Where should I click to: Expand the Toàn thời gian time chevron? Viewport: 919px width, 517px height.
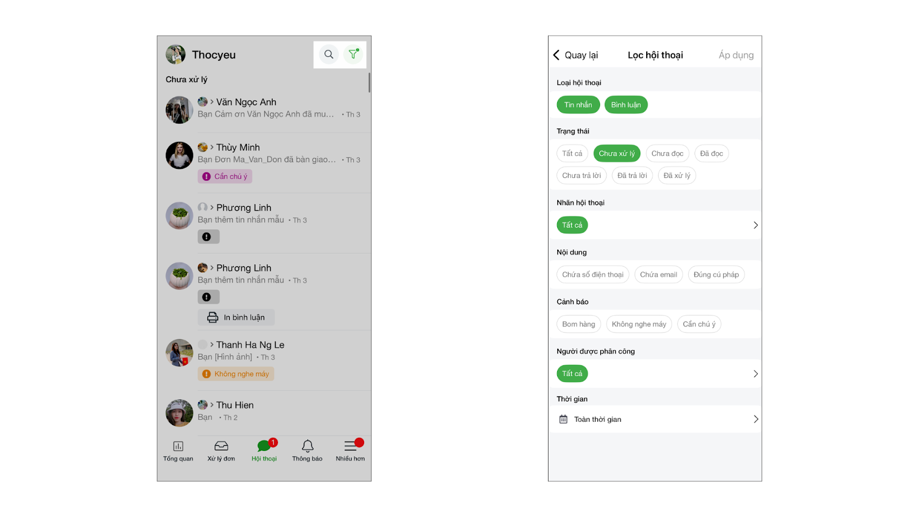coord(755,419)
